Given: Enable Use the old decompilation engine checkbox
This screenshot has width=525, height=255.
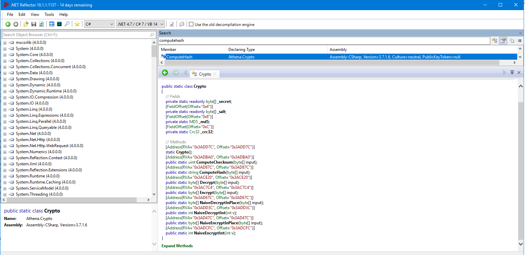Looking at the screenshot, I should pos(191,24).
